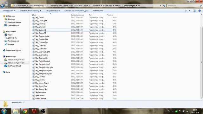Open OBS icon on the taskbar
This screenshot has height=114, width=203.
pos(43,111)
